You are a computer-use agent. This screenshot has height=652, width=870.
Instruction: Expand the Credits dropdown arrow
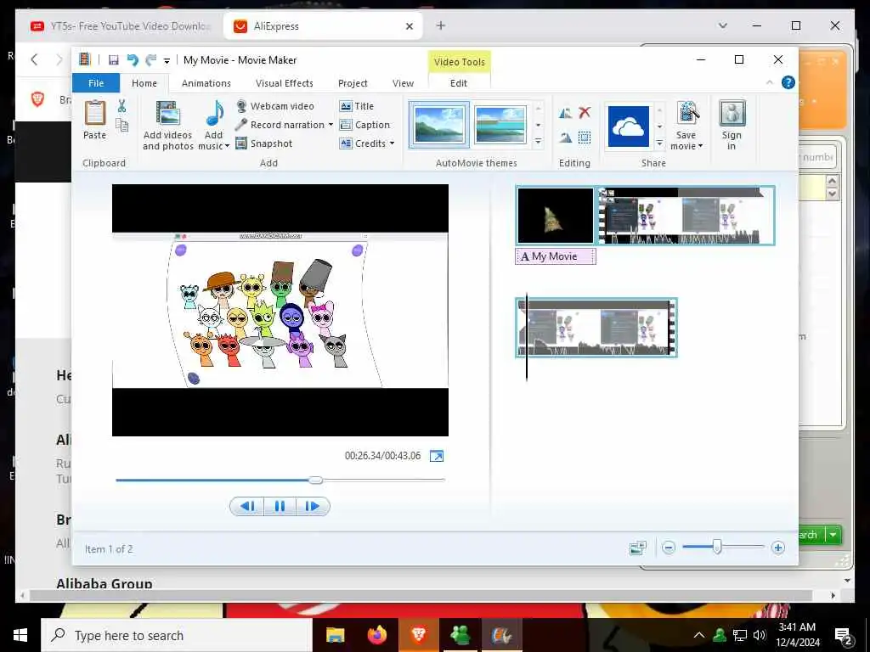(393, 143)
